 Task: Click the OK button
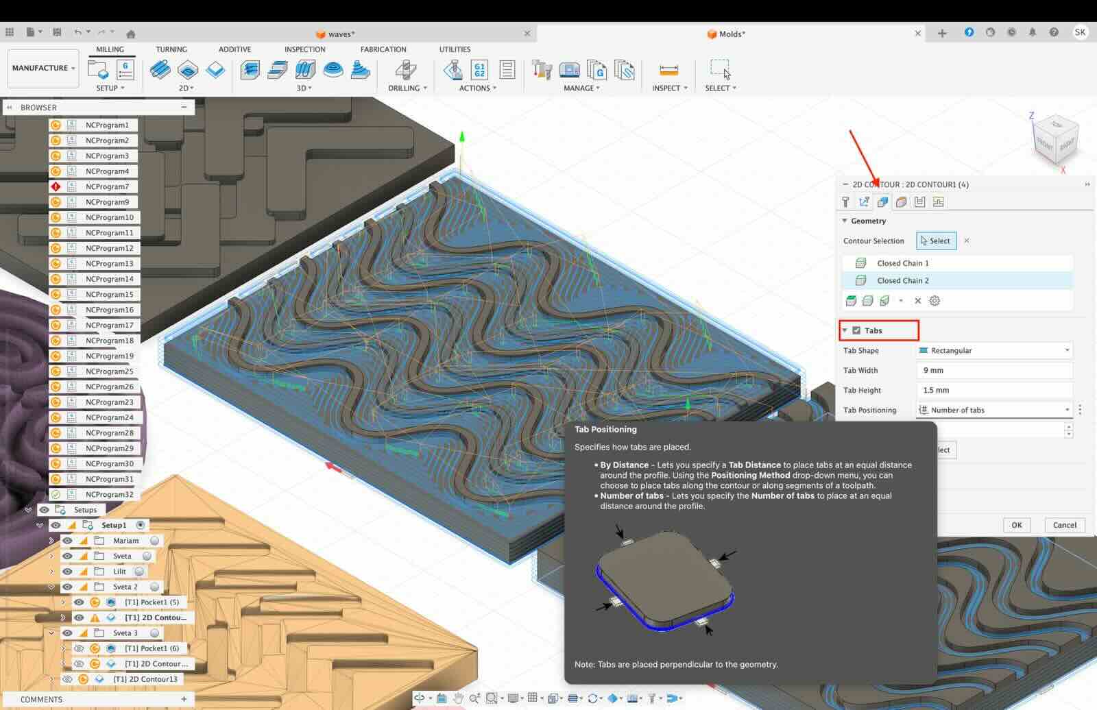click(x=1016, y=525)
